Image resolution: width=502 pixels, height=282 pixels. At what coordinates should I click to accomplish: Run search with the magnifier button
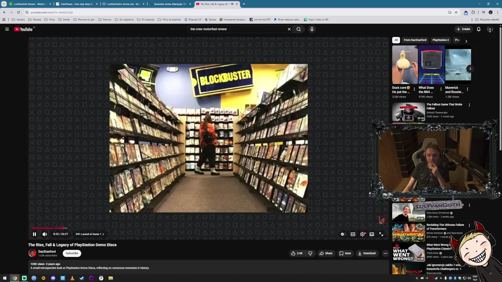point(299,29)
